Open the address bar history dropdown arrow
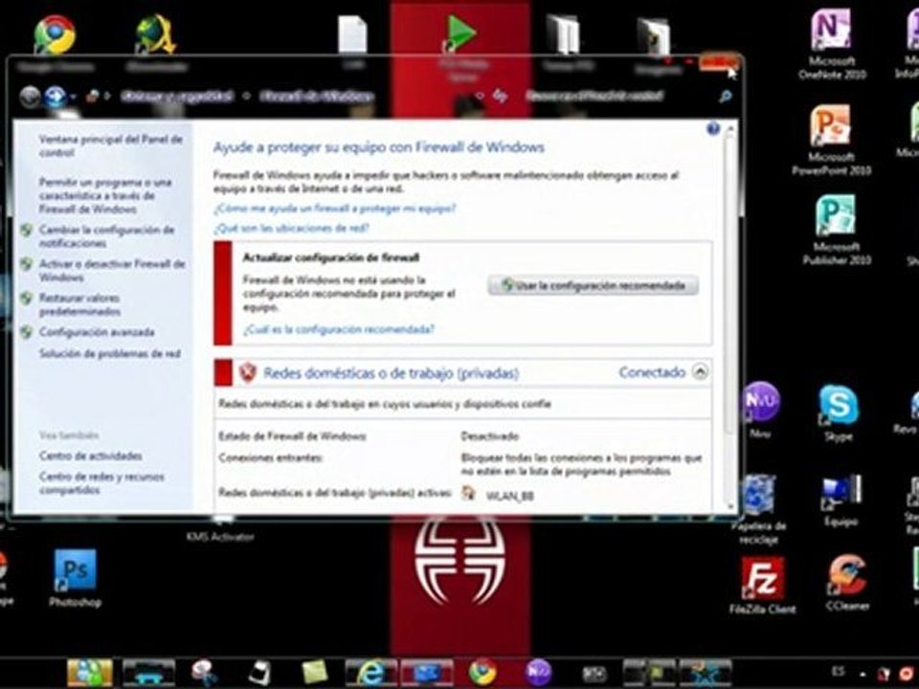 pos(480,96)
